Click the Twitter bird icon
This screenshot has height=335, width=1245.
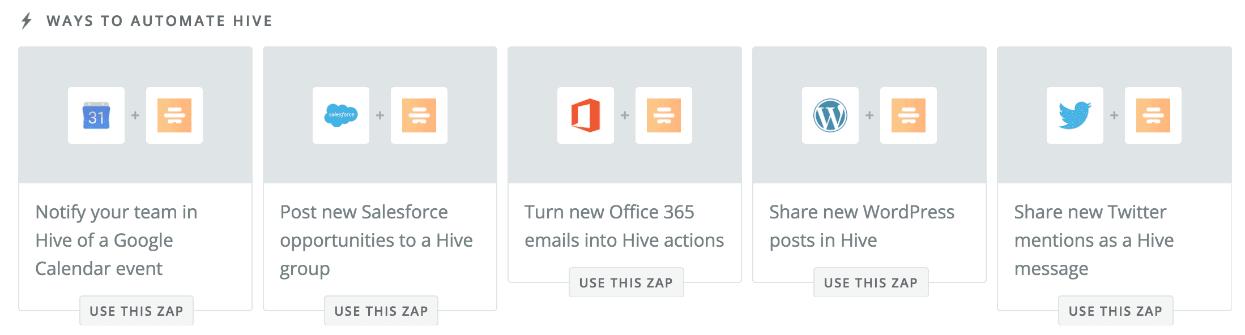point(1075,115)
